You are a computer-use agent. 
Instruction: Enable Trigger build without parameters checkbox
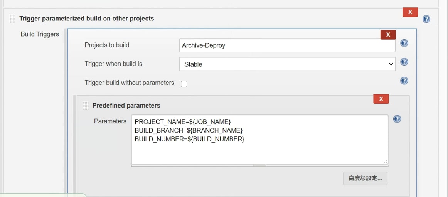(x=184, y=84)
